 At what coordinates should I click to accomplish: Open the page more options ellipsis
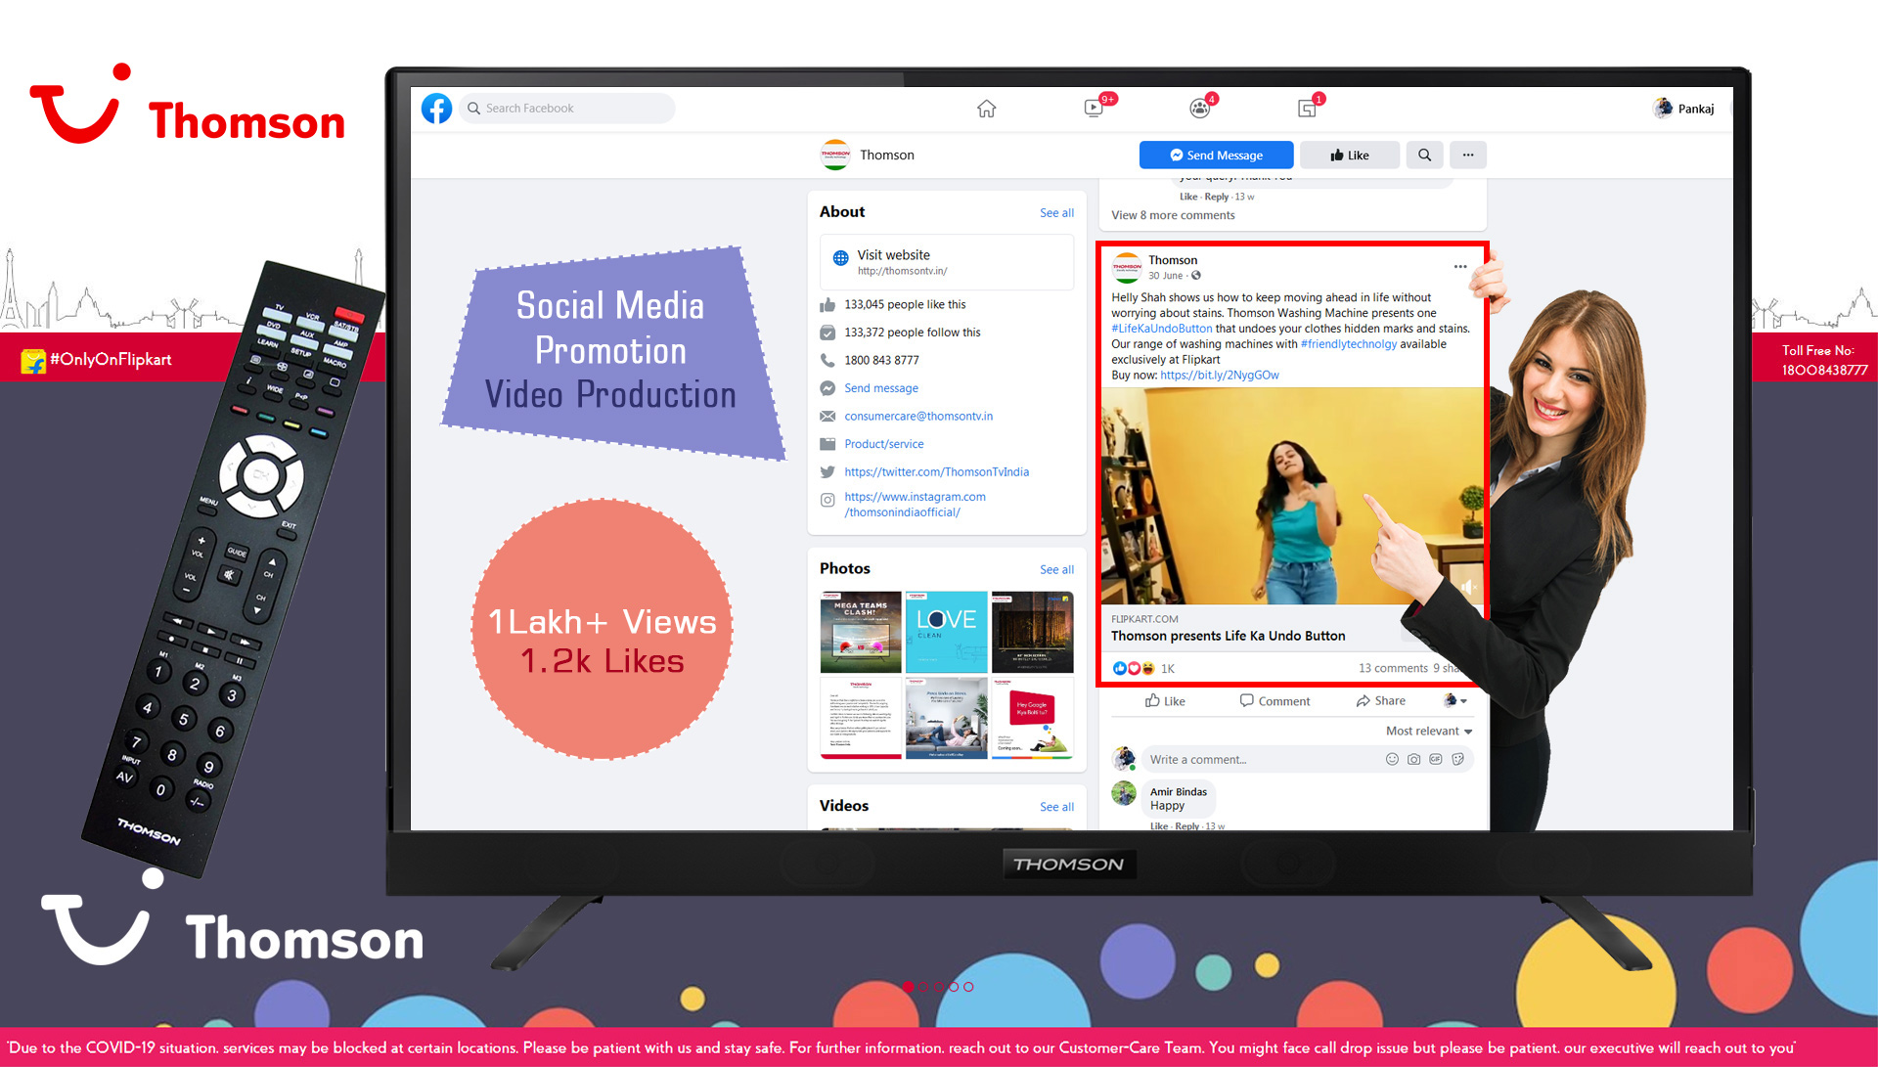point(1468,155)
